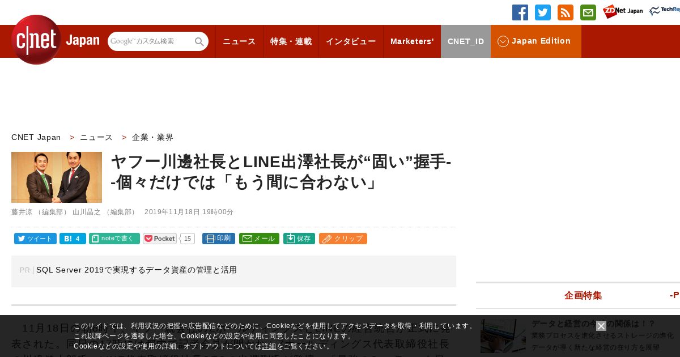Focus the Google custom search field

151,41
